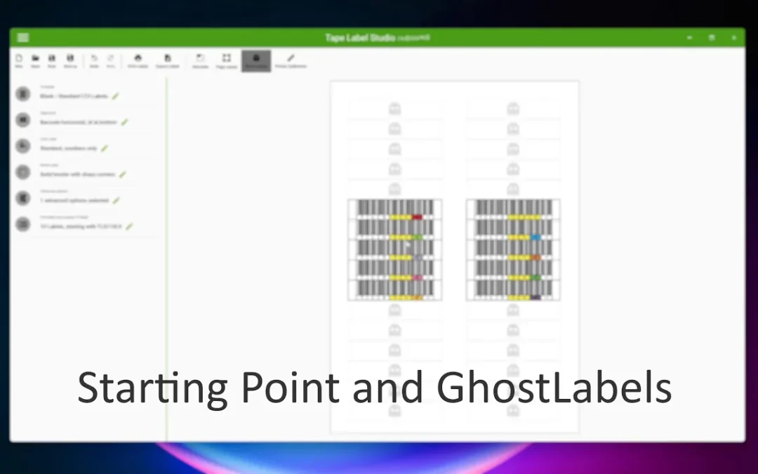This screenshot has height=474, width=758.
Task: Click the left barcode label with red tag
Action: [395, 209]
